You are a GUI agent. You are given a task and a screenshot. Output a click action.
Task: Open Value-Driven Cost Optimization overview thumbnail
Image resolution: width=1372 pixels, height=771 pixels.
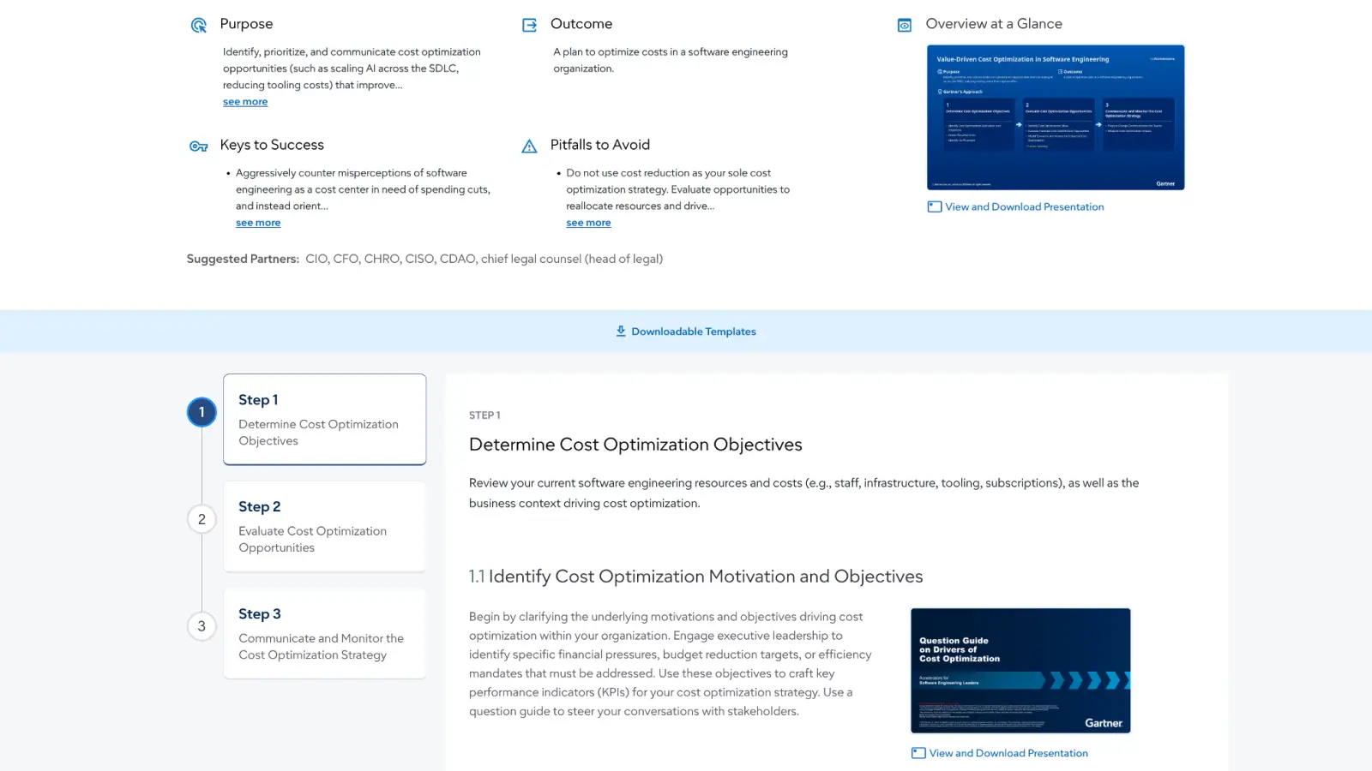(1056, 117)
